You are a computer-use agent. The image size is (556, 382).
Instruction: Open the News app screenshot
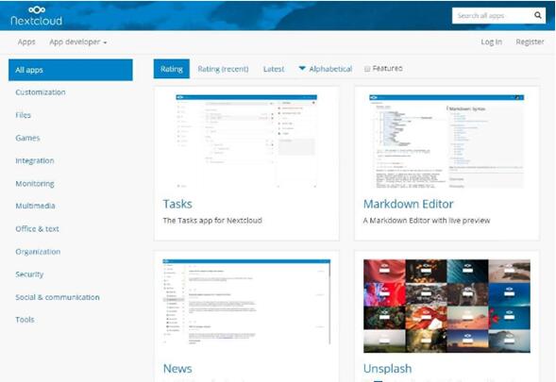coord(246,302)
